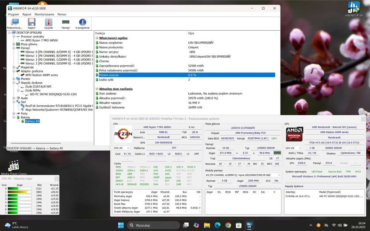Select Dyski (S)ATA/ATAPI in tree
The image size is (370, 231).
pos(38,86)
